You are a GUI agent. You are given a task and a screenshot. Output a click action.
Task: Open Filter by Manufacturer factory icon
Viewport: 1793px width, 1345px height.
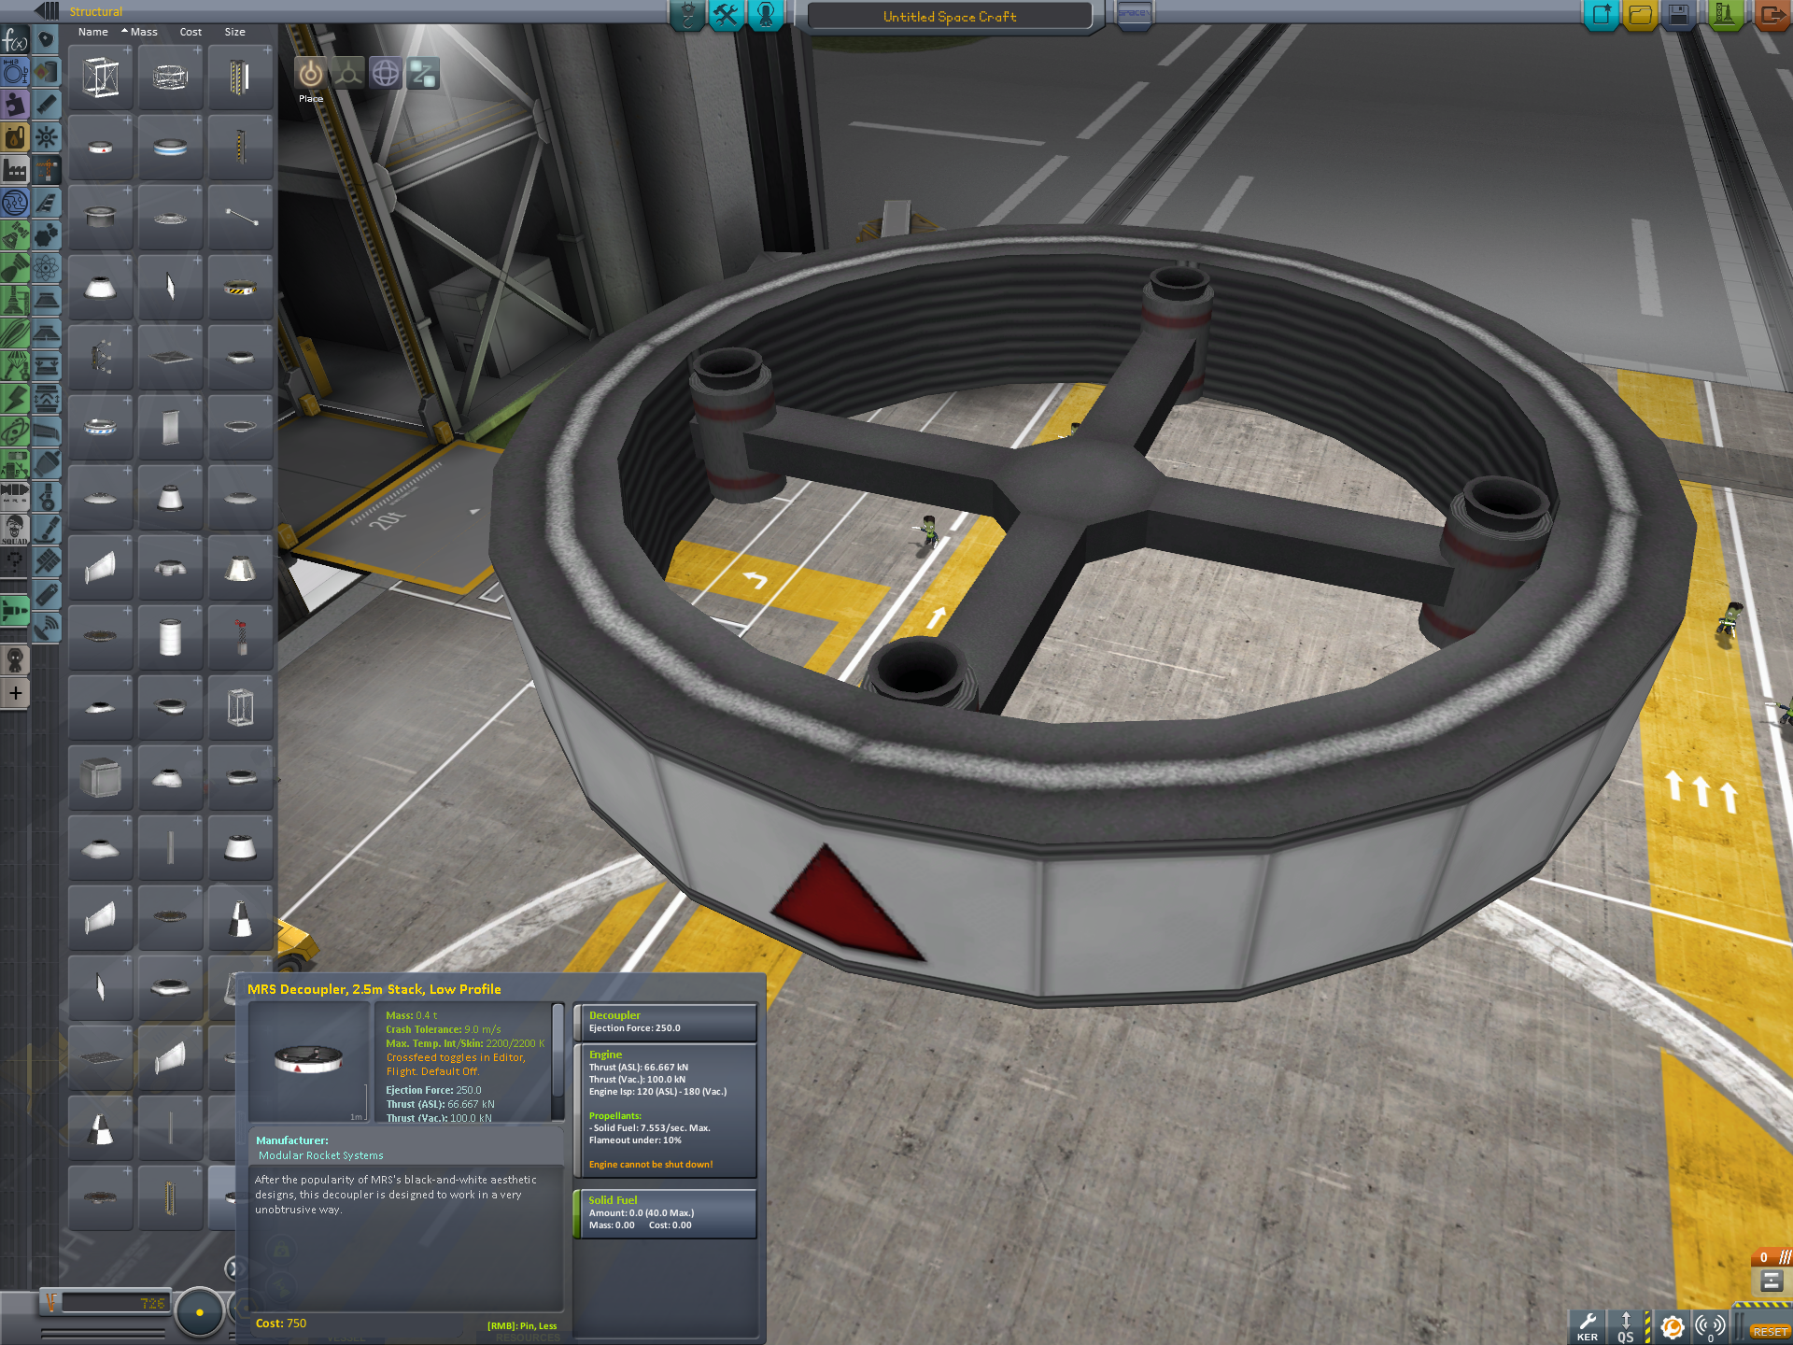pos(15,170)
